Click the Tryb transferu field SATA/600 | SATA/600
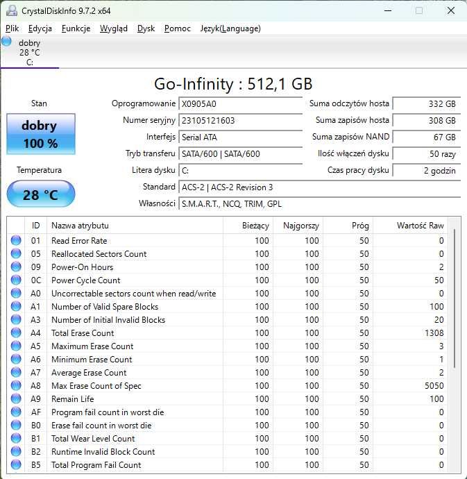Viewport: 467px width, 479px height. 240,153
